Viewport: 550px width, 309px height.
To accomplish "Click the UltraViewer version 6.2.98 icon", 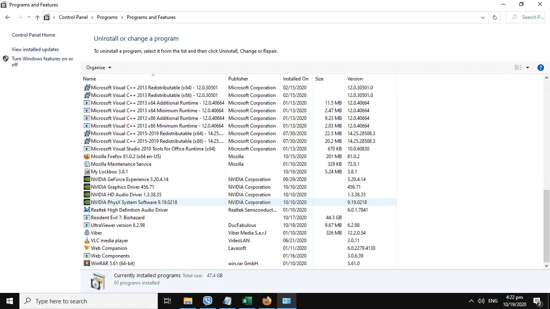I will [x=87, y=225].
